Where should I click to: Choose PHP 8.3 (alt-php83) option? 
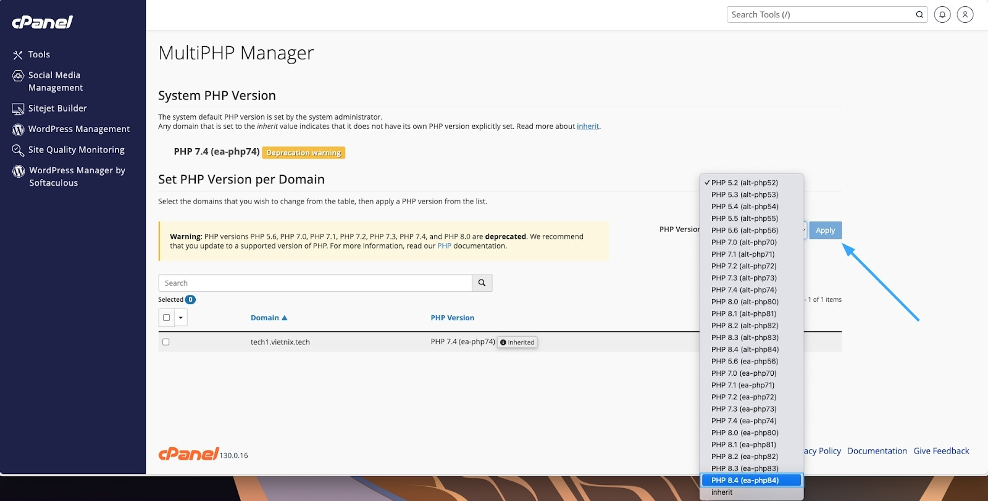coord(751,338)
